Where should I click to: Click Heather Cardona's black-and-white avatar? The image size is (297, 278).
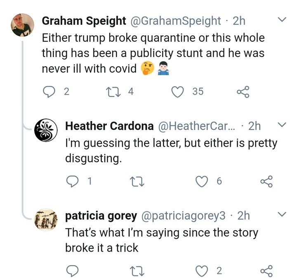46,131
